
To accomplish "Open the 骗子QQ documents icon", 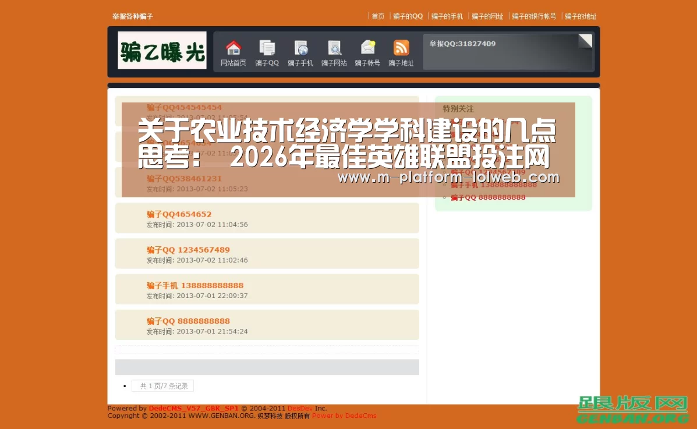I will tap(267, 48).
